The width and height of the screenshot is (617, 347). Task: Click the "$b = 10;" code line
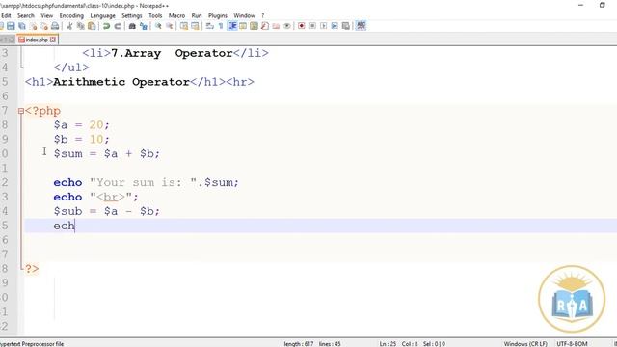[81, 139]
